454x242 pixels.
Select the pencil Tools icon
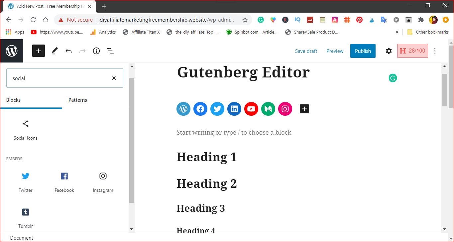click(x=55, y=51)
